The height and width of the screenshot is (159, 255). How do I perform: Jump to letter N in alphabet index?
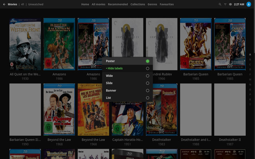pos(250,85)
